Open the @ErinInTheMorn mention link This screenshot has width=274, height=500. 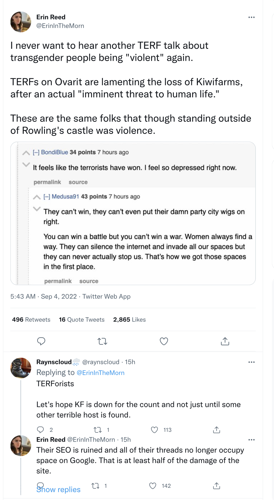click(101, 373)
